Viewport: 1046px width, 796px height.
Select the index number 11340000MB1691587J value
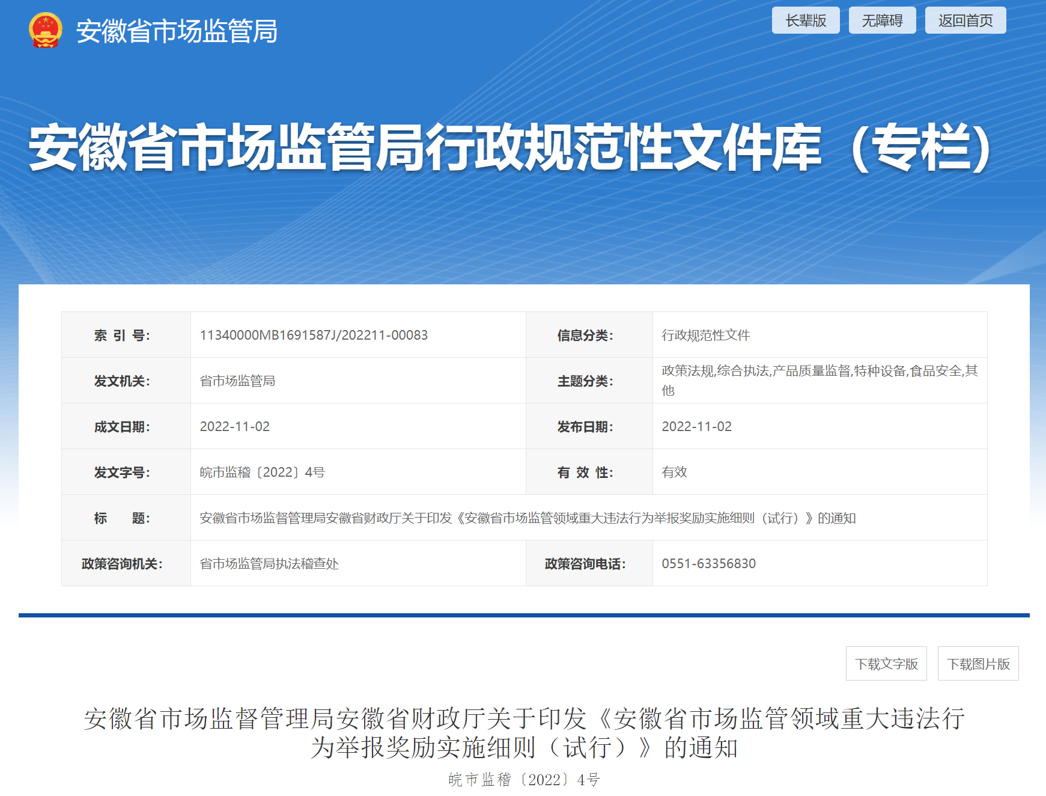pyautogui.click(x=314, y=335)
